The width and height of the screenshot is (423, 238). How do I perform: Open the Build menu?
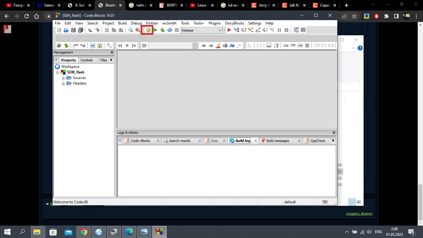(x=122, y=23)
